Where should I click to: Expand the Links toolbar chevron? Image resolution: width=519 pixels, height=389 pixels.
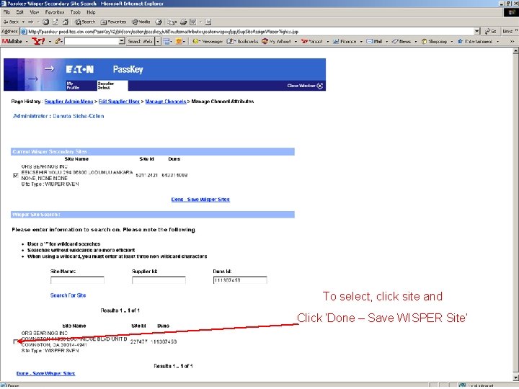[x=518, y=31]
